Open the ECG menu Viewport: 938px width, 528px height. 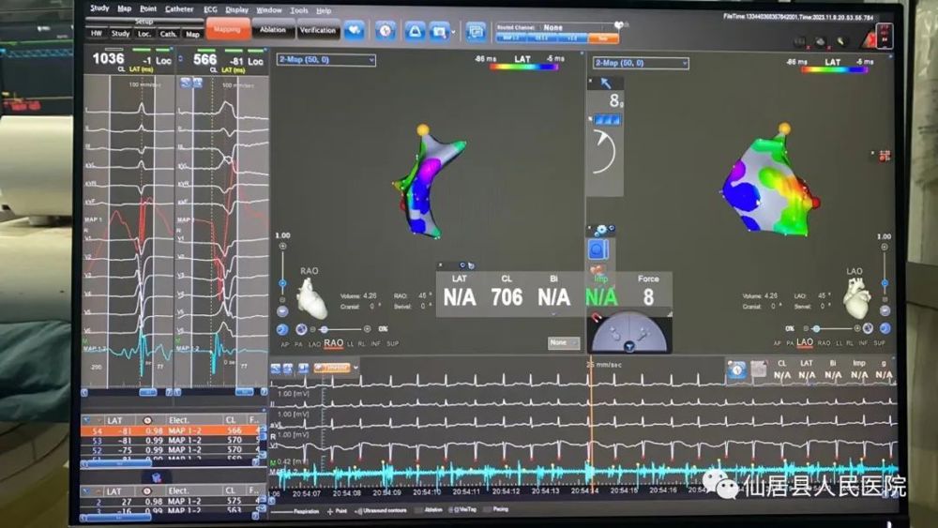coord(210,9)
